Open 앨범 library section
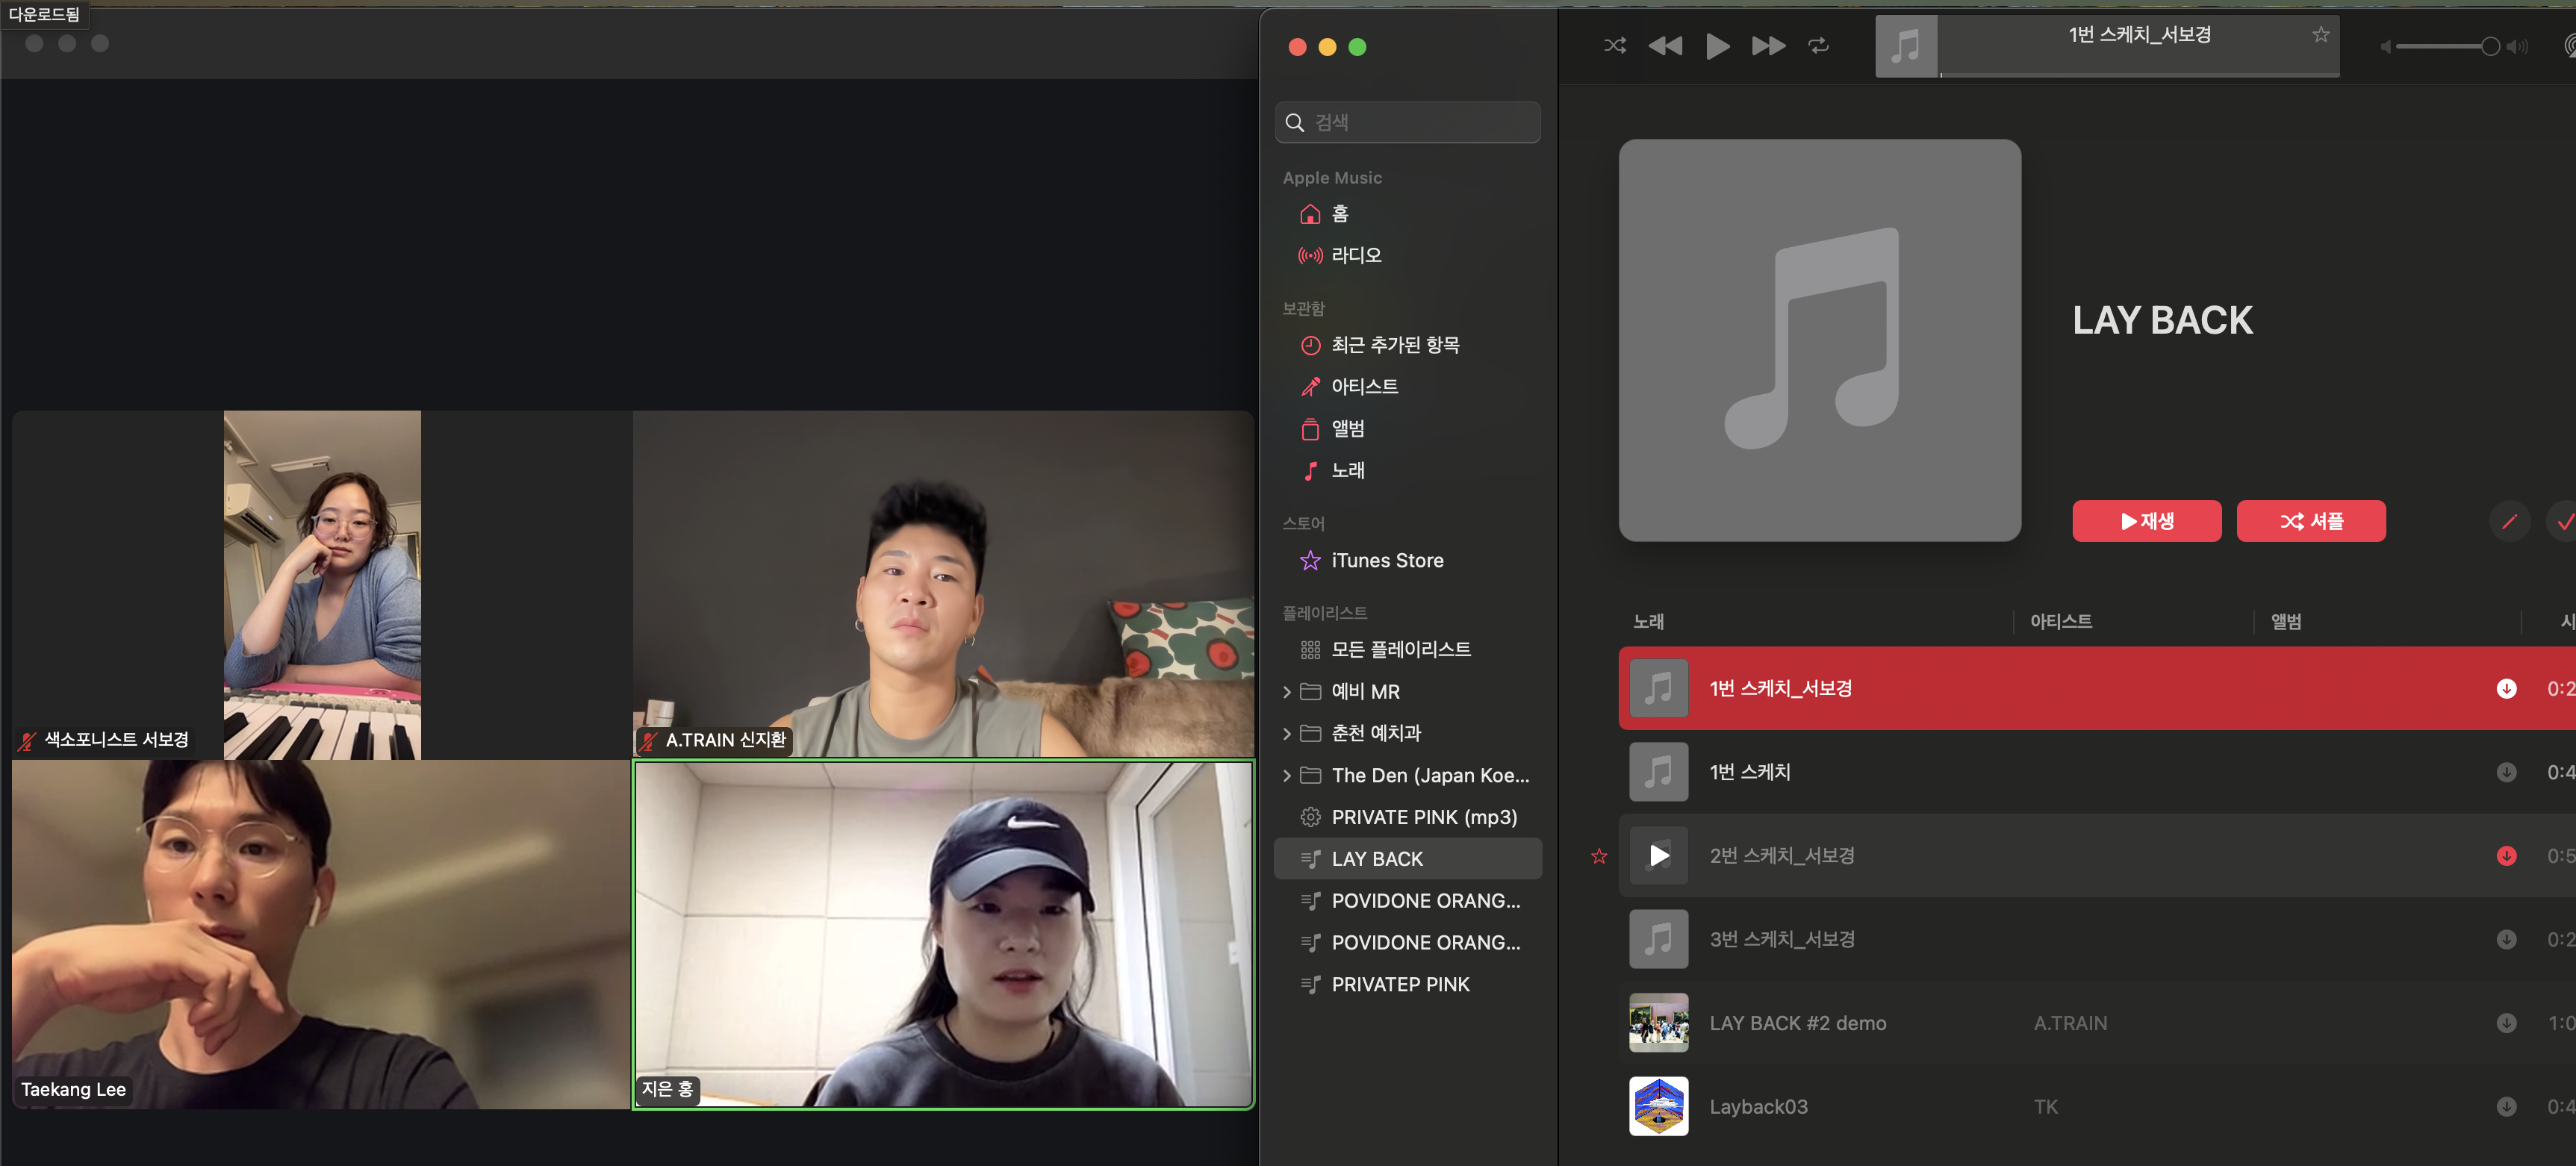This screenshot has height=1166, width=2576. pos(1407,429)
